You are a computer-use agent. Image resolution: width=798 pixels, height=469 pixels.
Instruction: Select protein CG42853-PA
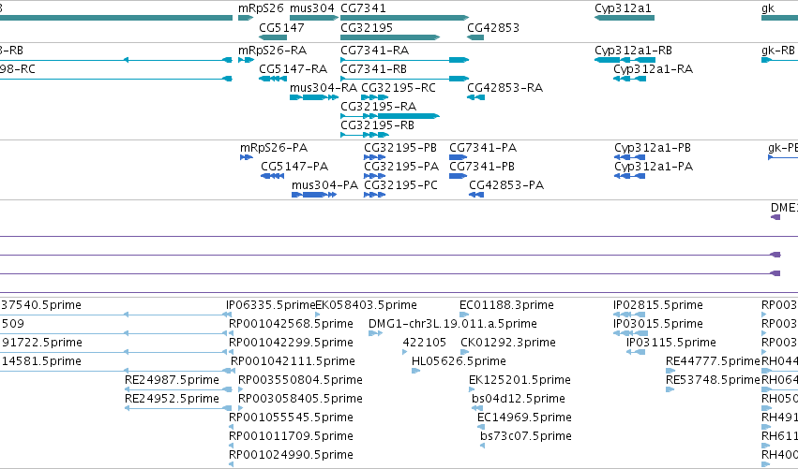pyautogui.click(x=506, y=185)
